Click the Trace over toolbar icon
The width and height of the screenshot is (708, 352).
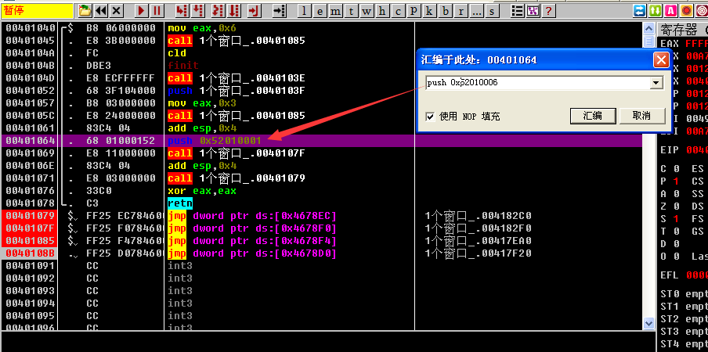(234, 10)
